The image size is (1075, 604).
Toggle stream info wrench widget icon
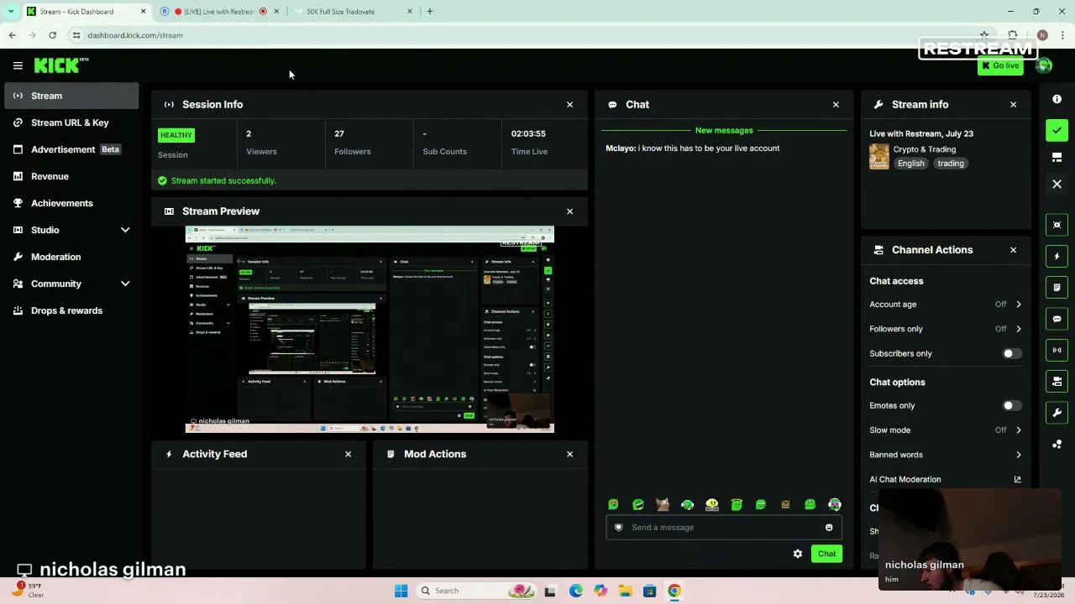(1057, 413)
